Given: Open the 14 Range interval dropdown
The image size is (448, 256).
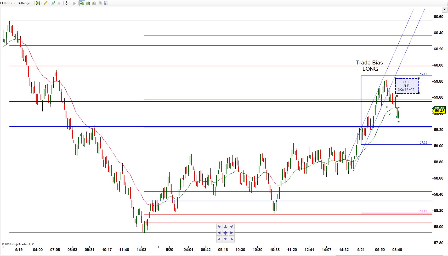Looking at the screenshot, I should [x=25, y=3].
